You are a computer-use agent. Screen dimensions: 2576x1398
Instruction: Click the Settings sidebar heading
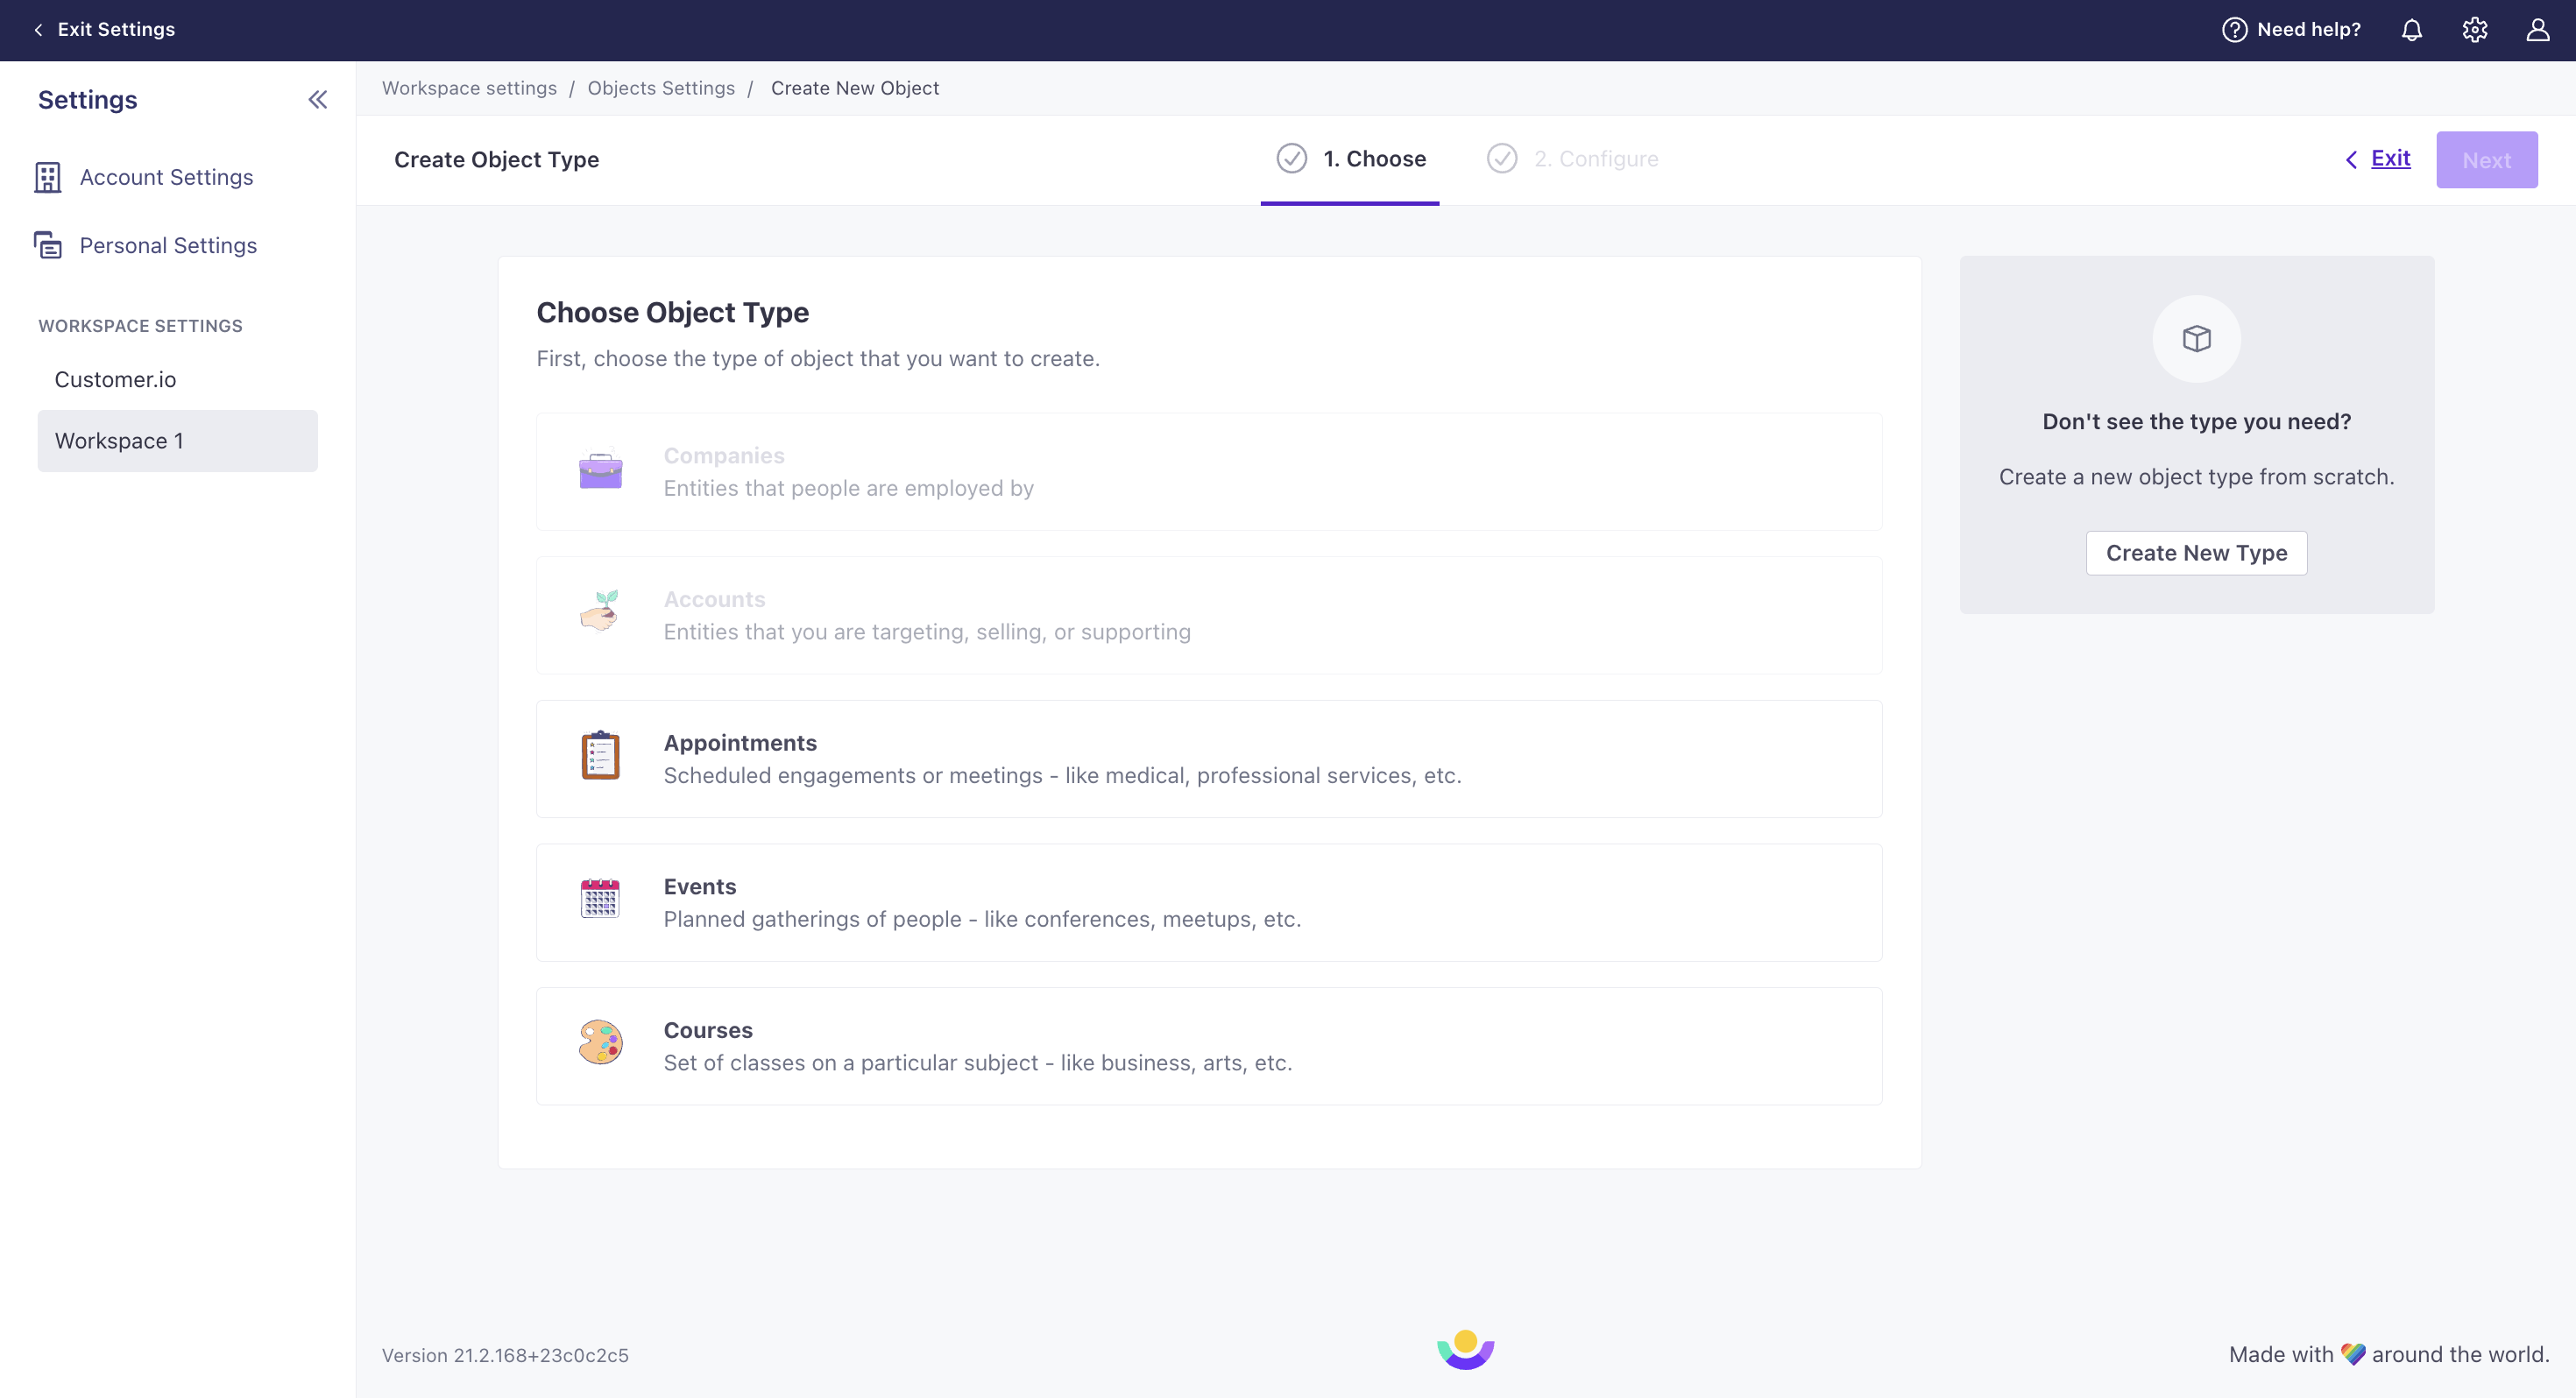[x=87, y=99]
